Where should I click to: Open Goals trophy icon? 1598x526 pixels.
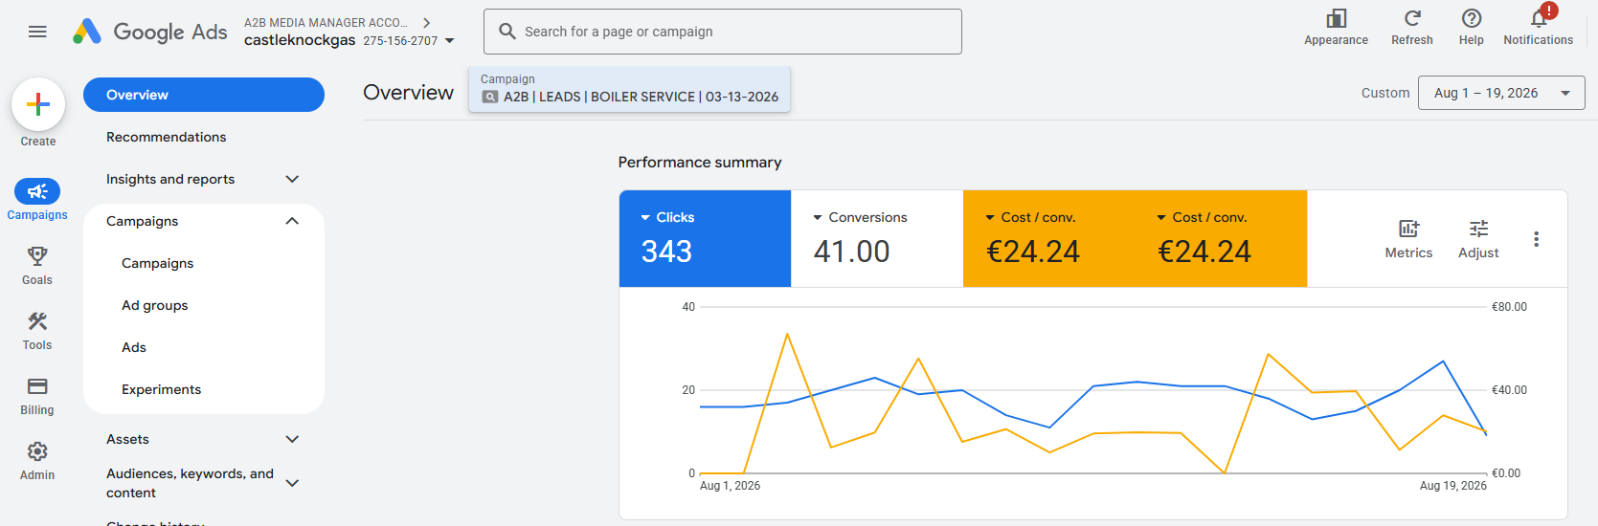pos(37,255)
